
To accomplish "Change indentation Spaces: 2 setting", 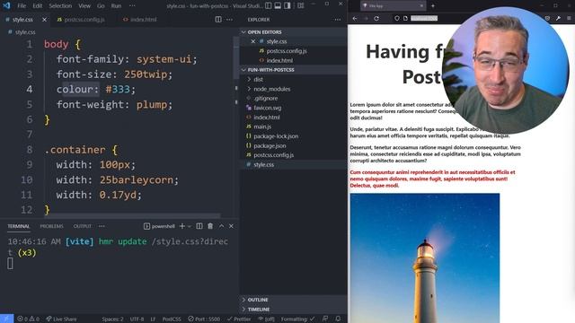I will click(x=112, y=319).
